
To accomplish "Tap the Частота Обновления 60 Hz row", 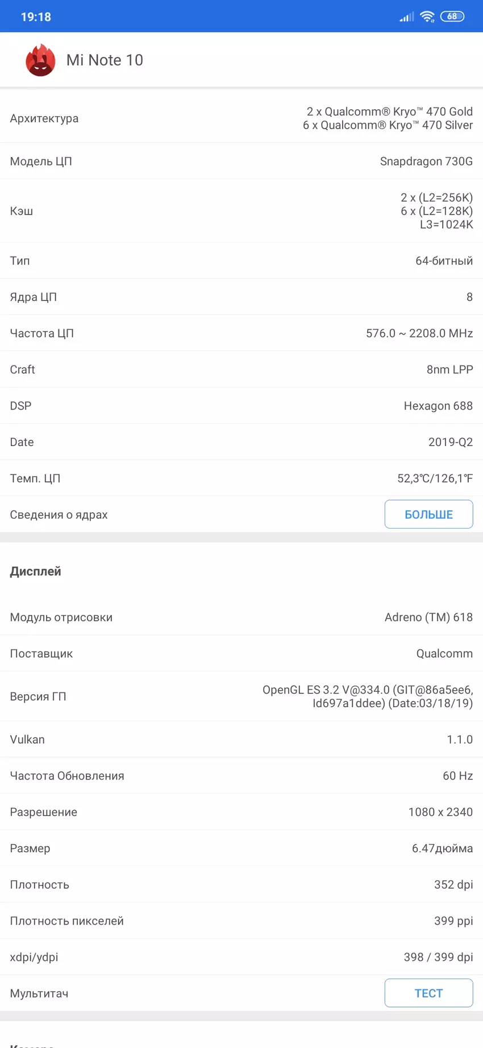I will click(241, 776).
